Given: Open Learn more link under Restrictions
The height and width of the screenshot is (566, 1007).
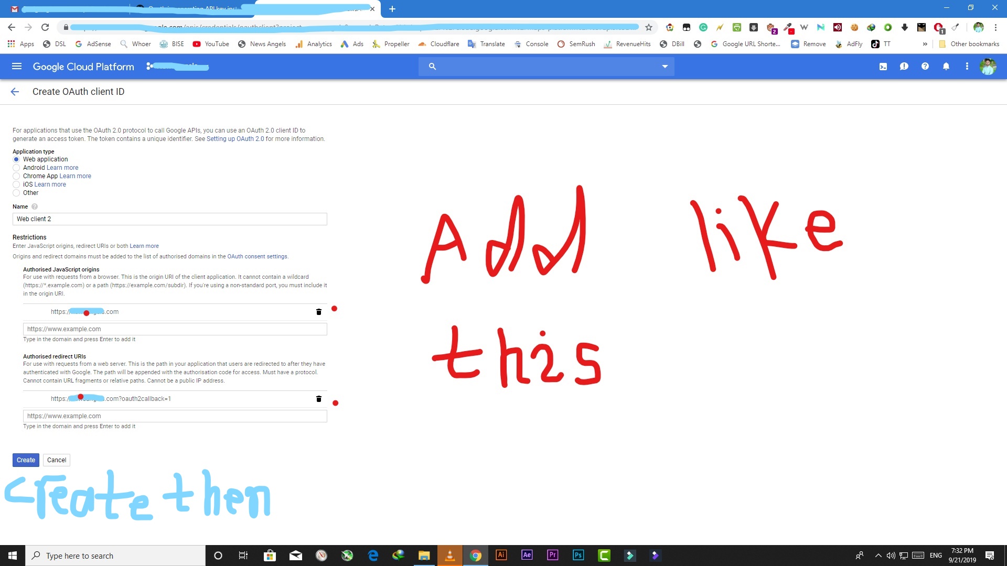Looking at the screenshot, I should 144,246.
